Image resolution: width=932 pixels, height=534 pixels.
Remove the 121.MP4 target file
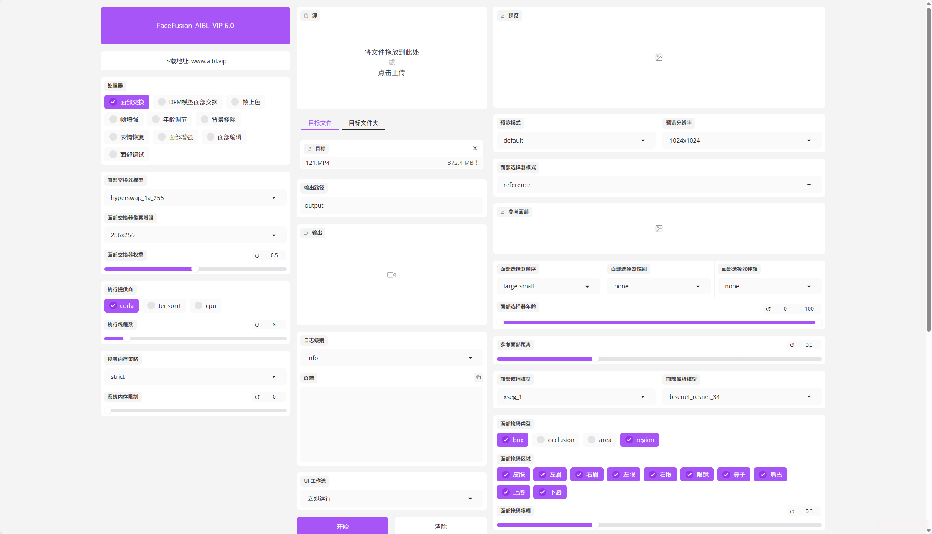tap(475, 148)
